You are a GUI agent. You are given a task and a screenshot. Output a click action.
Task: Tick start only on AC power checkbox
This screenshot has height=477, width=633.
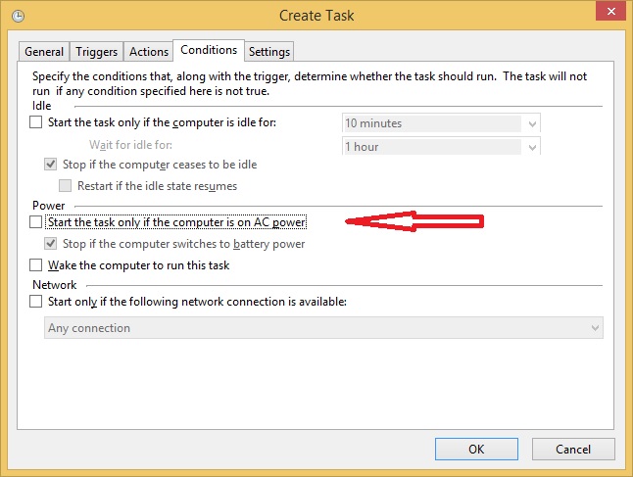(36, 222)
